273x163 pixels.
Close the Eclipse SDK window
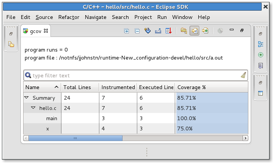265,7
